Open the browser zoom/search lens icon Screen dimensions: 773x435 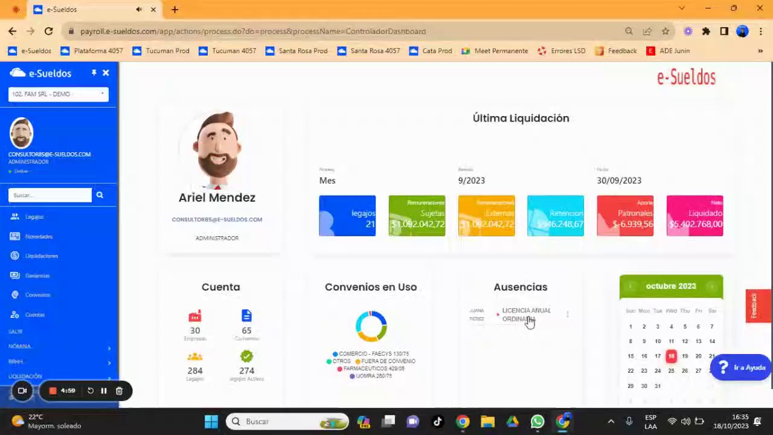pyautogui.click(x=629, y=31)
